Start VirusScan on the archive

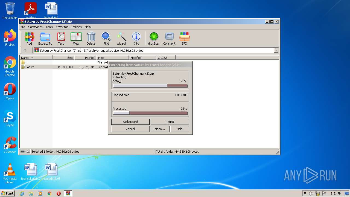pyautogui.click(x=154, y=38)
